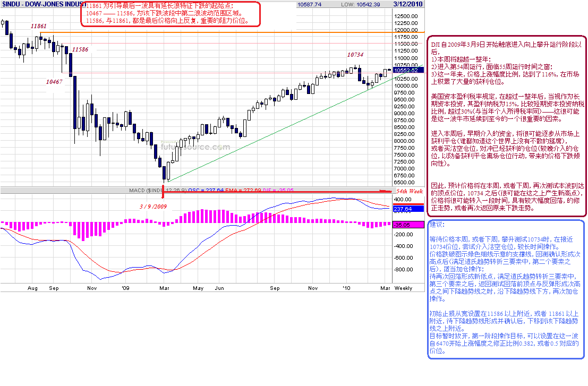Screen dimensions: 588x386
Task: Click the 9500.00 price axis label
Action: (x=404, y=99)
